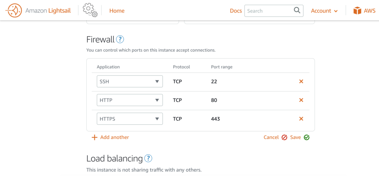Screen dimensions: 379x176
Task: Expand the Account menu
Action: pos(324,11)
